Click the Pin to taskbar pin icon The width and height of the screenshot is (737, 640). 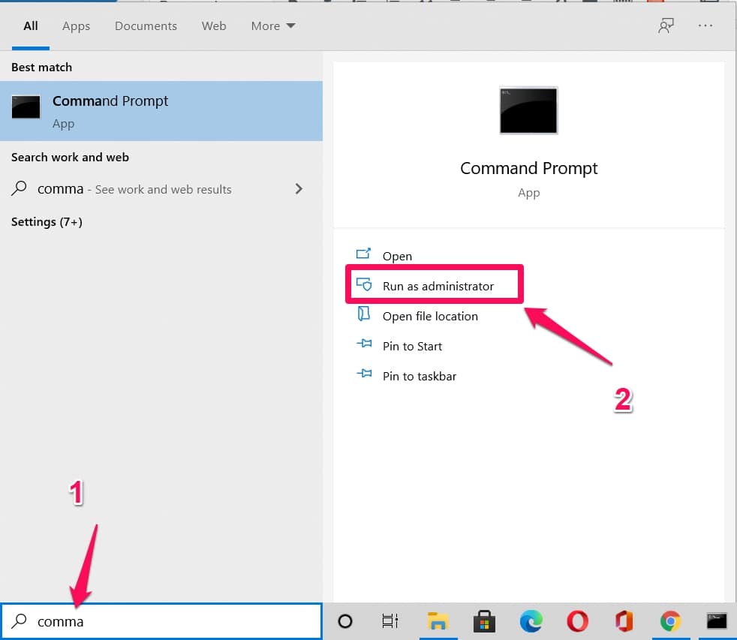pyautogui.click(x=364, y=374)
